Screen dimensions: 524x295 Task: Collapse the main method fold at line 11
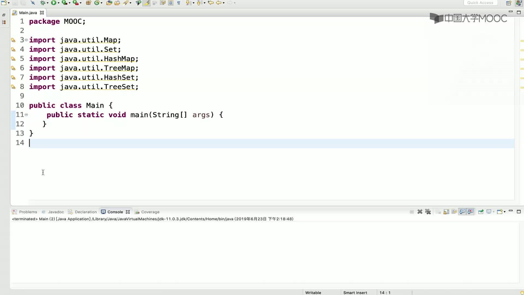click(x=26, y=115)
